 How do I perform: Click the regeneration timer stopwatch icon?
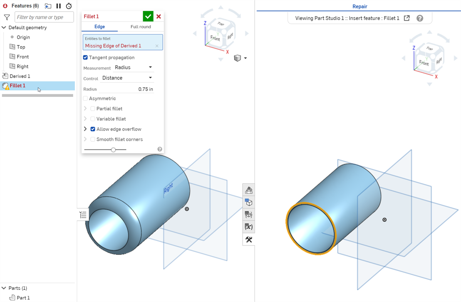69,6
